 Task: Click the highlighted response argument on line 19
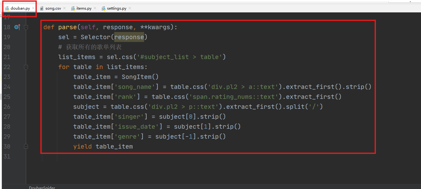(x=129, y=37)
